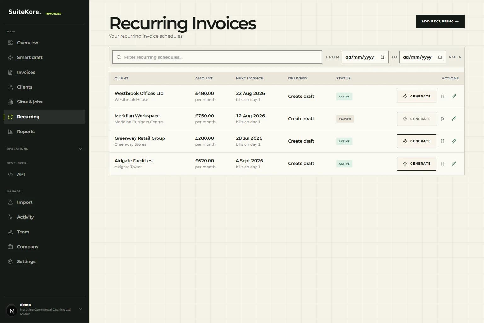This screenshot has width=484, height=323.
Task: Navigate to Sites & jobs
Action: tap(44, 102)
